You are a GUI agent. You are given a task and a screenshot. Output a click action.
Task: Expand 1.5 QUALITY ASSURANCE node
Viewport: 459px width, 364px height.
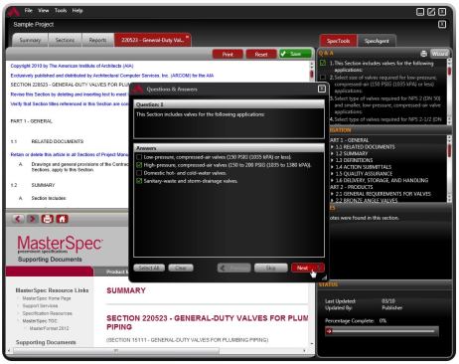click(332, 173)
